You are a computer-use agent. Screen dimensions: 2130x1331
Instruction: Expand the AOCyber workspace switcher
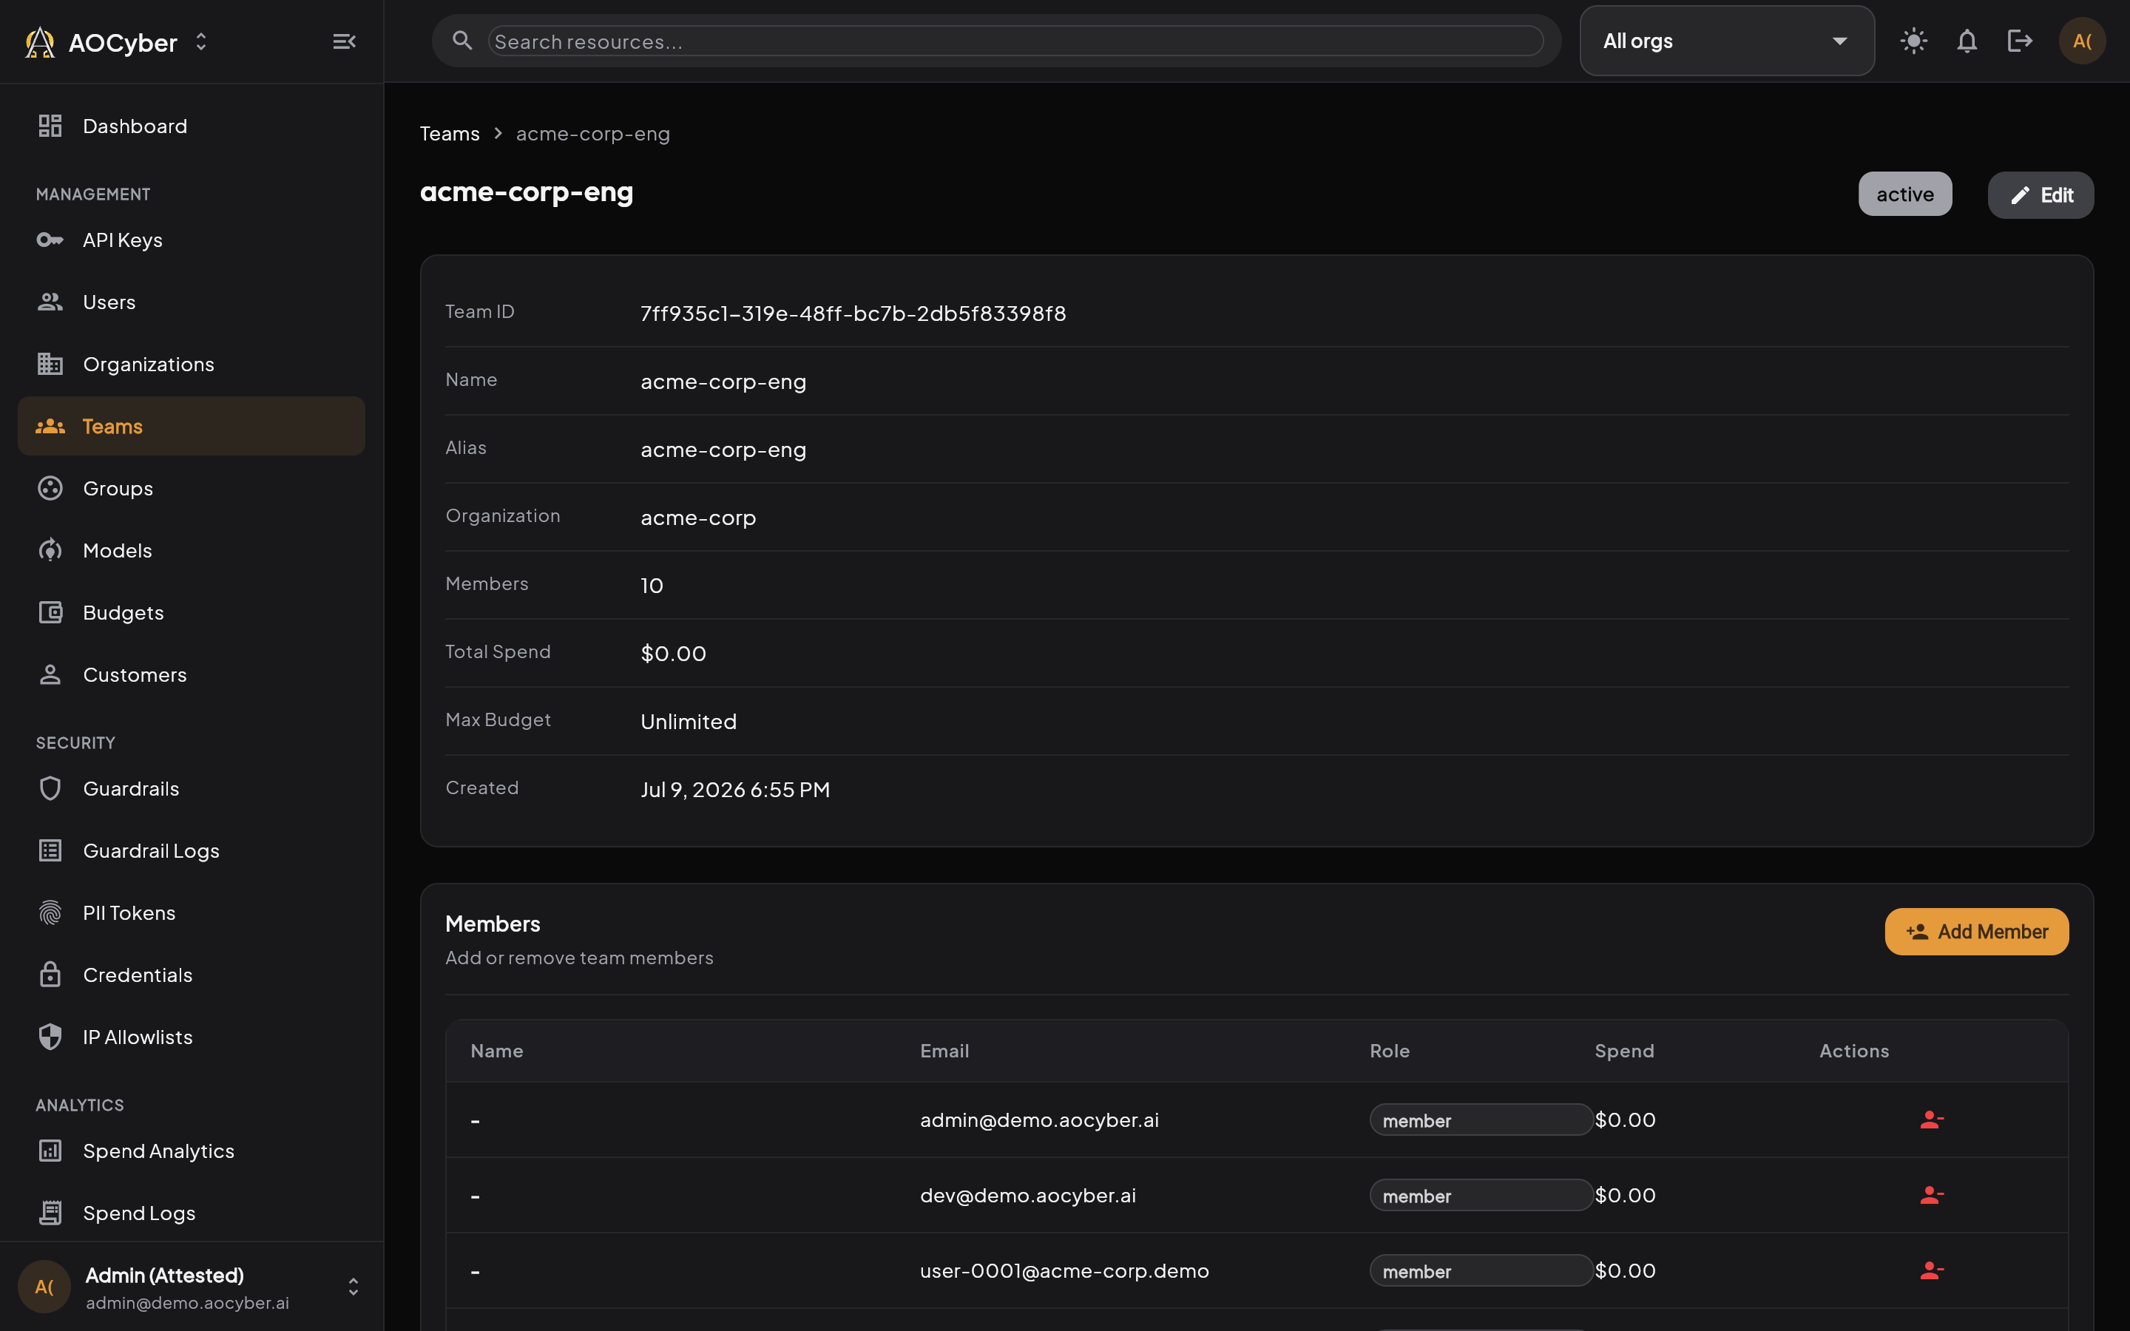[200, 41]
